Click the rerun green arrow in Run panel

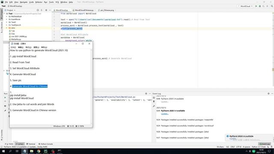5,98
